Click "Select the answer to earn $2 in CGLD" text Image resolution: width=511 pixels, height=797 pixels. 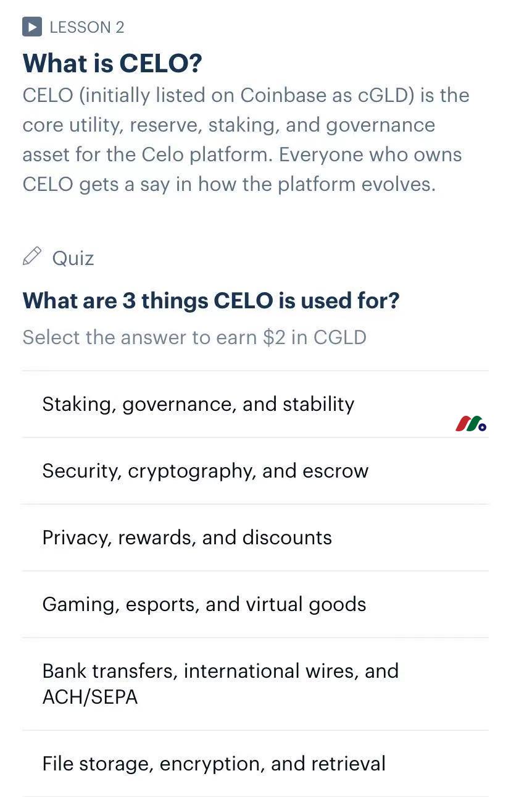194,337
